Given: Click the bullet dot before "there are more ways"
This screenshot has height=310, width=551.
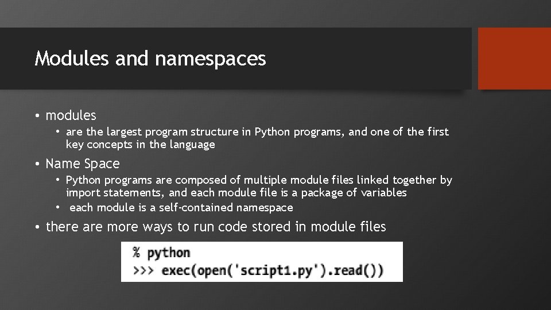Looking at the screenshot, I should pyautogui.click(x=37, y=227).
